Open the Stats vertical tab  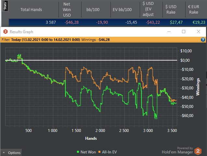pos(5,6)
